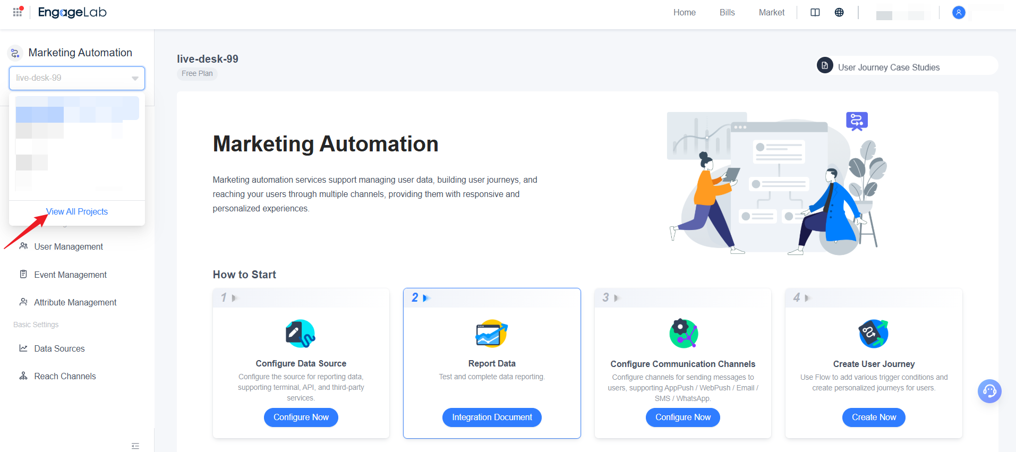Screen dimensions: 1016x452
Task: Click the Create Now button
Action: (874, 417)
